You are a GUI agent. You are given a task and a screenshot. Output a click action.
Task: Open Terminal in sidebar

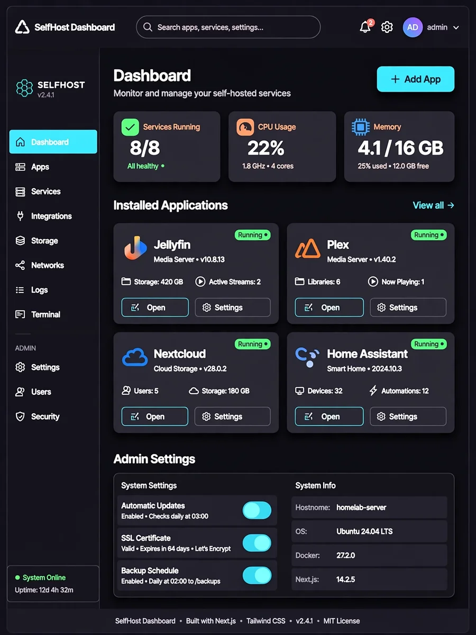click(x=53, y=314)
